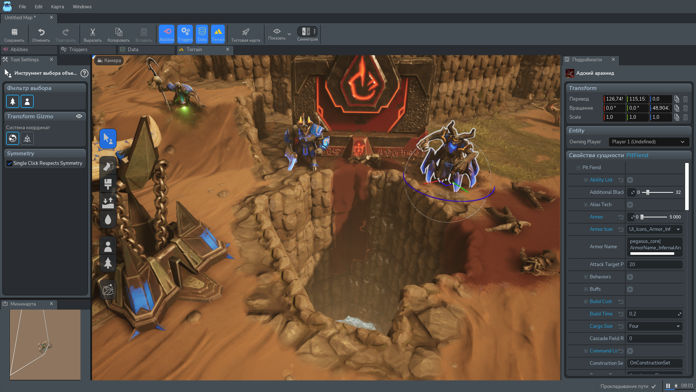Select the doodad tree placement tool
696x392 pixels.
[108, 263]
